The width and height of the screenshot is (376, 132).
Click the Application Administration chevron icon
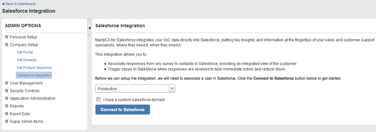pos(7,98)
